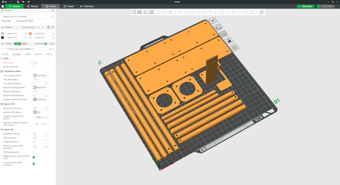Click the orange filament color swatch
This screenshot has width=340, height=185.
[x=30, y=34]
